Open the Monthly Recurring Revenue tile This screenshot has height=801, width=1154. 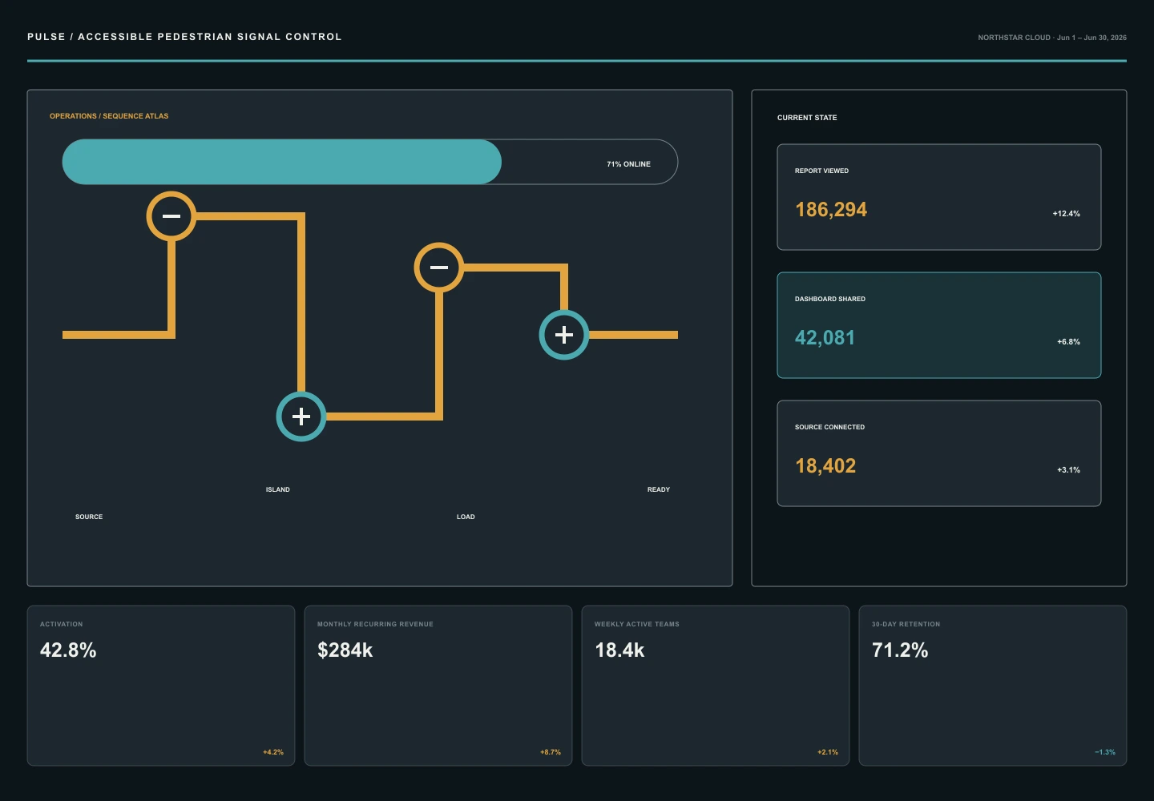coord(438,686)
